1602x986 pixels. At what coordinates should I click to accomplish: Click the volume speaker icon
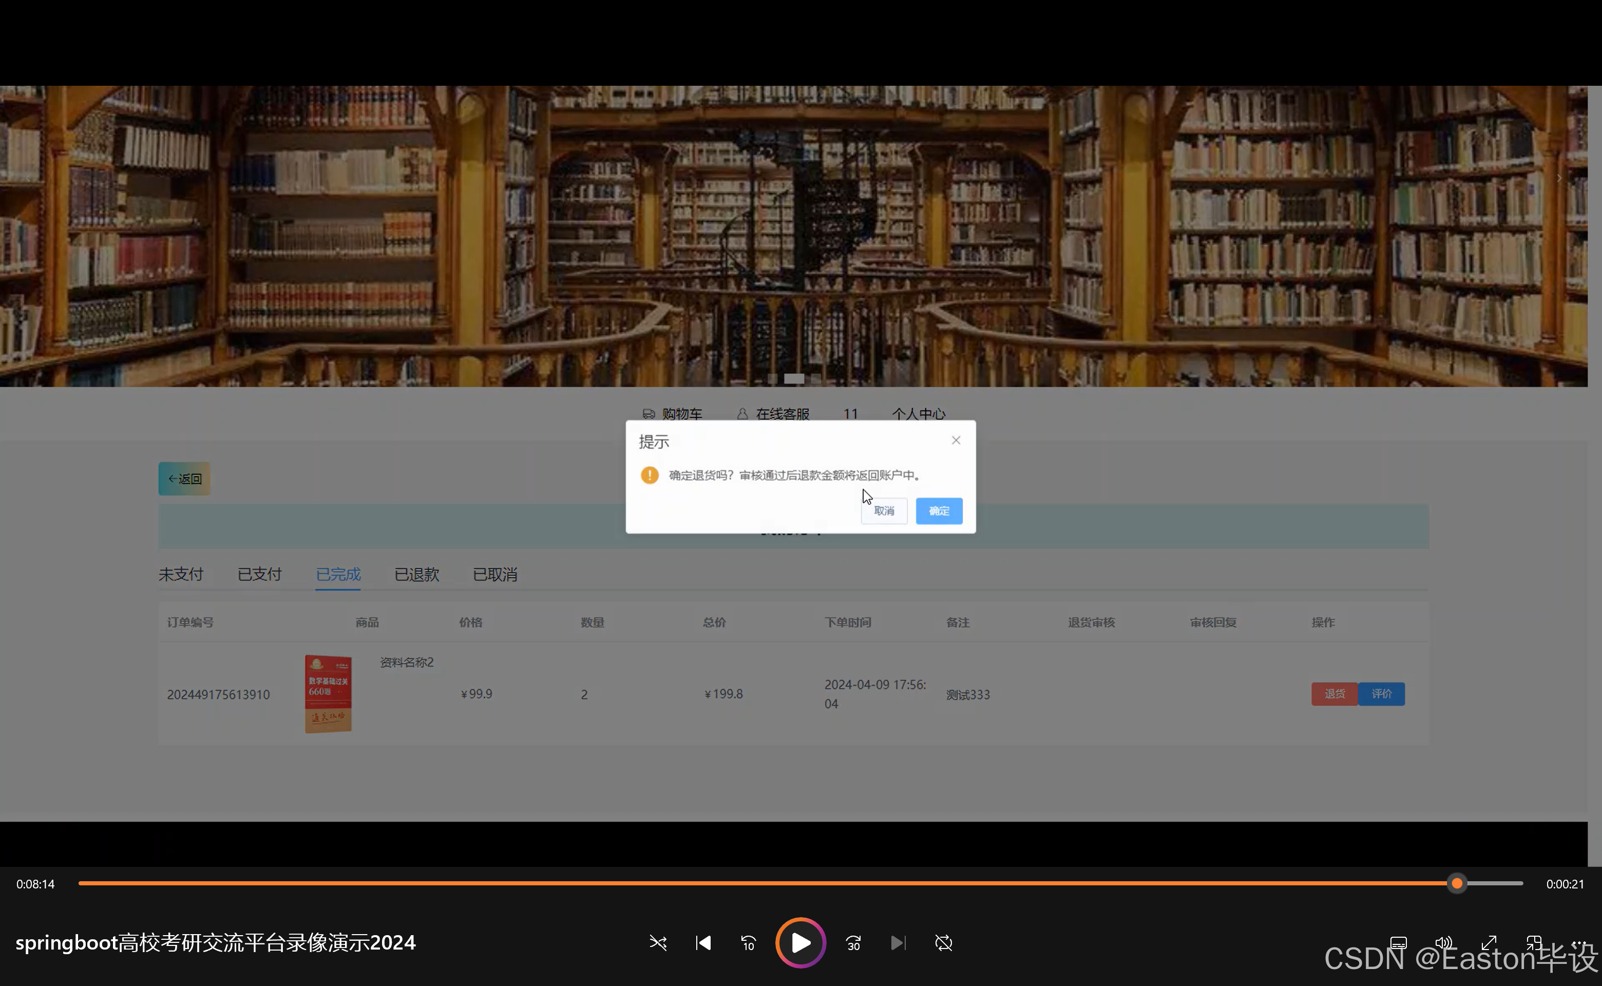click(x=1443, y=943)
